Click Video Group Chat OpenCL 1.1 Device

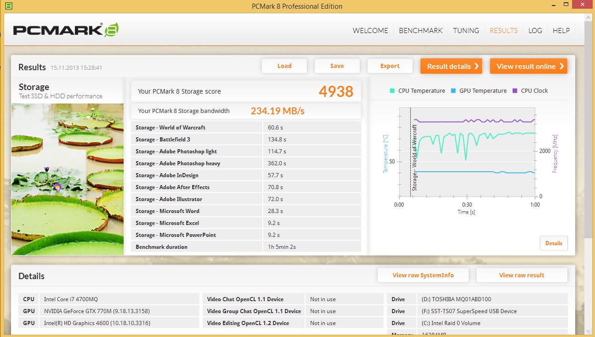[254, 311]
